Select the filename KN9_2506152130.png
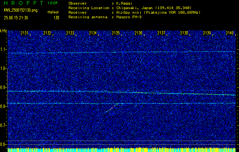 pos(21,10)
